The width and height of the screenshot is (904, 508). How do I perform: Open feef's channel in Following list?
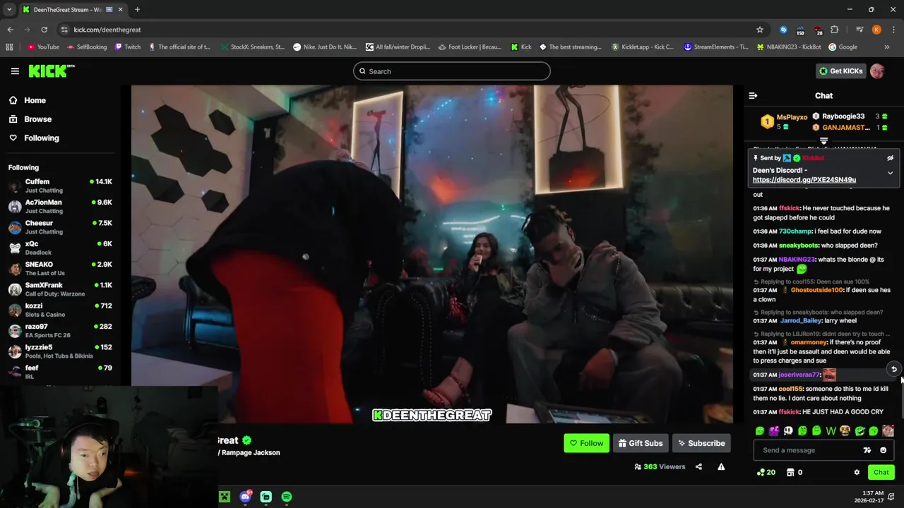point(60,372)
